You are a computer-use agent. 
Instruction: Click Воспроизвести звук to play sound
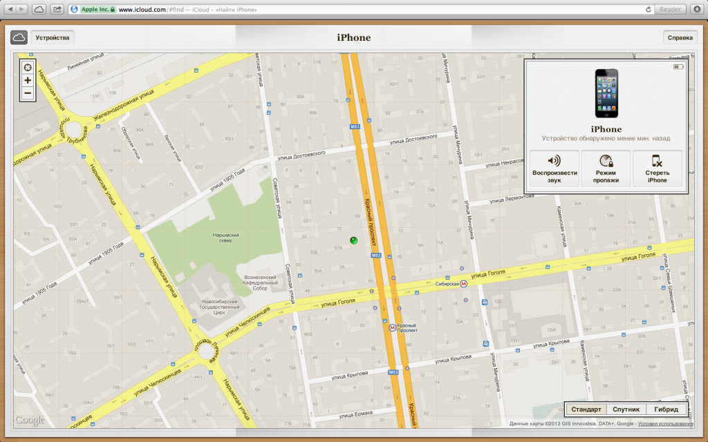(x=555, y=169)
